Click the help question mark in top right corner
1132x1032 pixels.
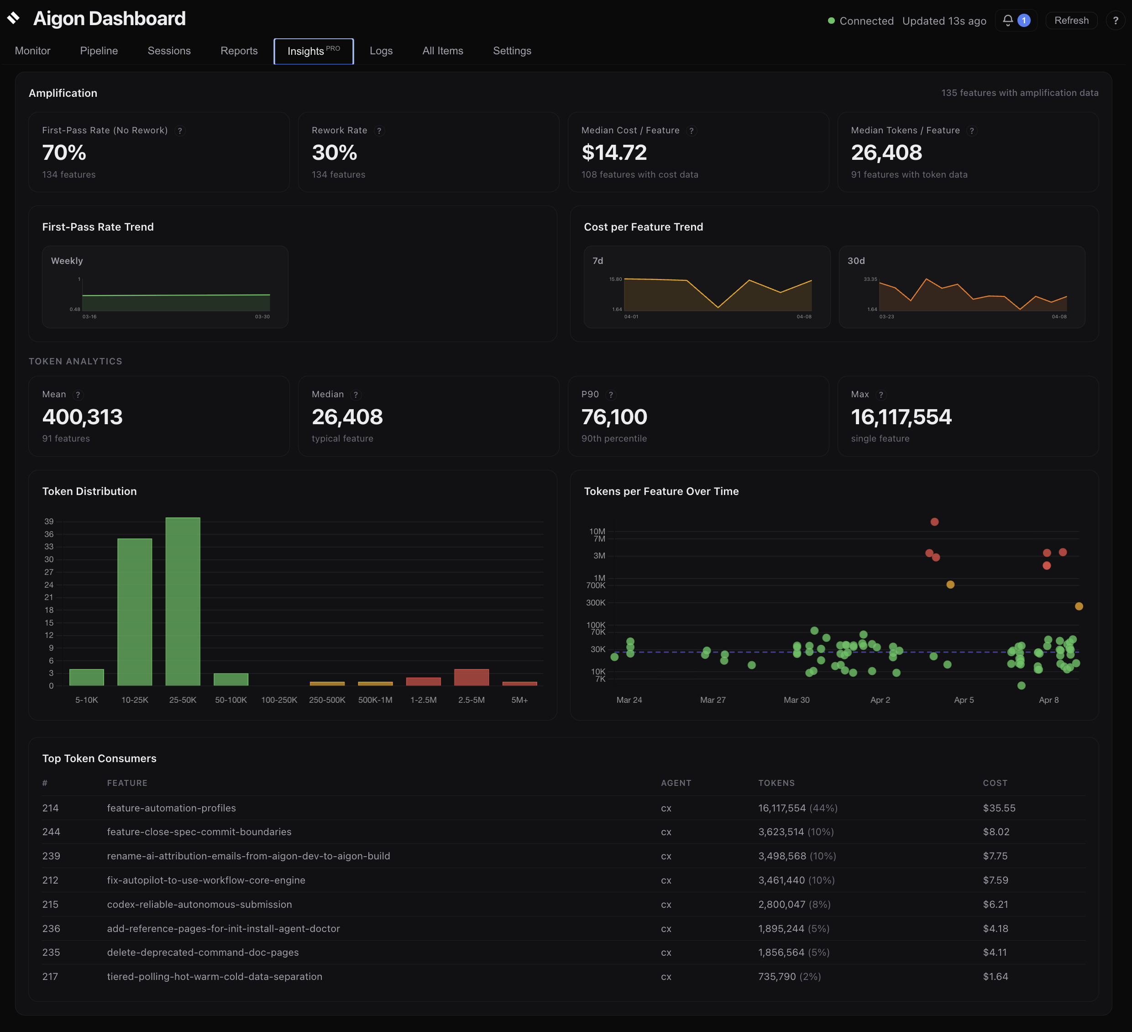1116,20
